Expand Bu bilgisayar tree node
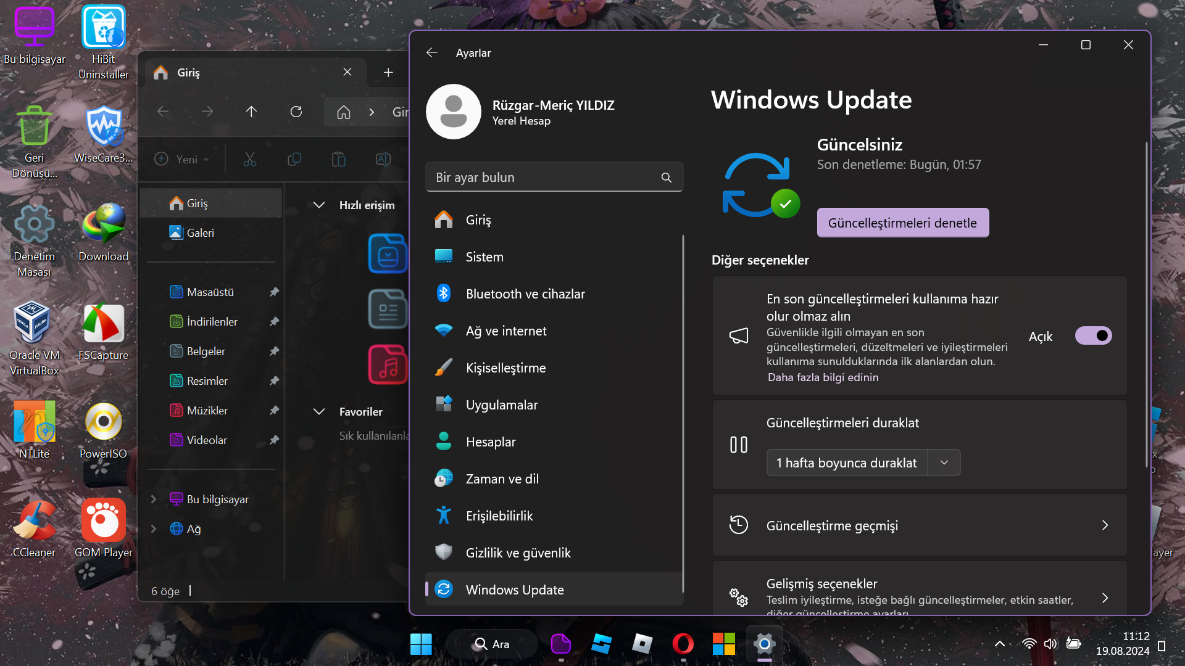Image resolution: width=1185 pixels, height=666 pixels. pos(154,499)
